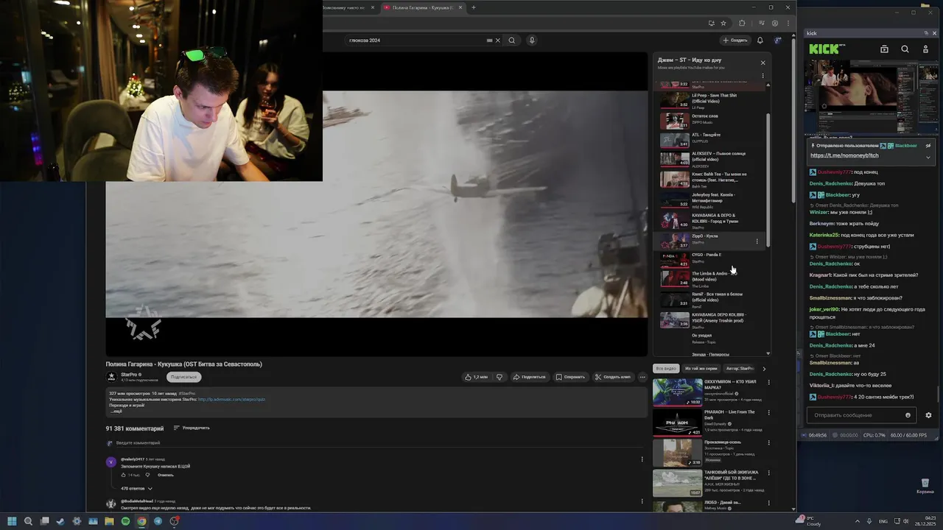Open Упорядочить comments sort dropdown
Image resolution: width=943 pixels, height=530 pixels.
click(192, 428)
